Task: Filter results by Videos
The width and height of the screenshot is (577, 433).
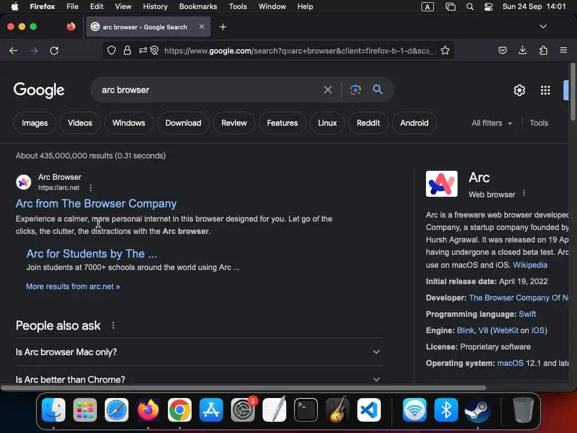Action: 80,123
